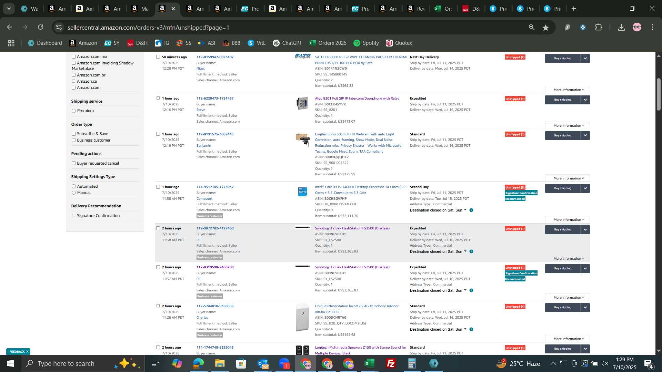
Task: Click the browser back arrow
Action: click(x=10, y=27)
